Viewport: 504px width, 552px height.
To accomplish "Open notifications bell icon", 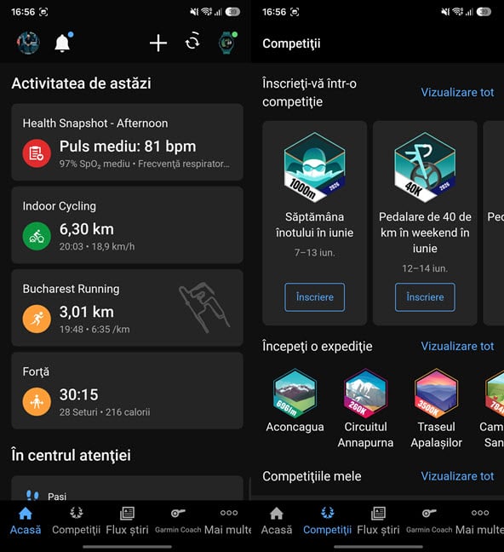I will [x=62, y=43].
